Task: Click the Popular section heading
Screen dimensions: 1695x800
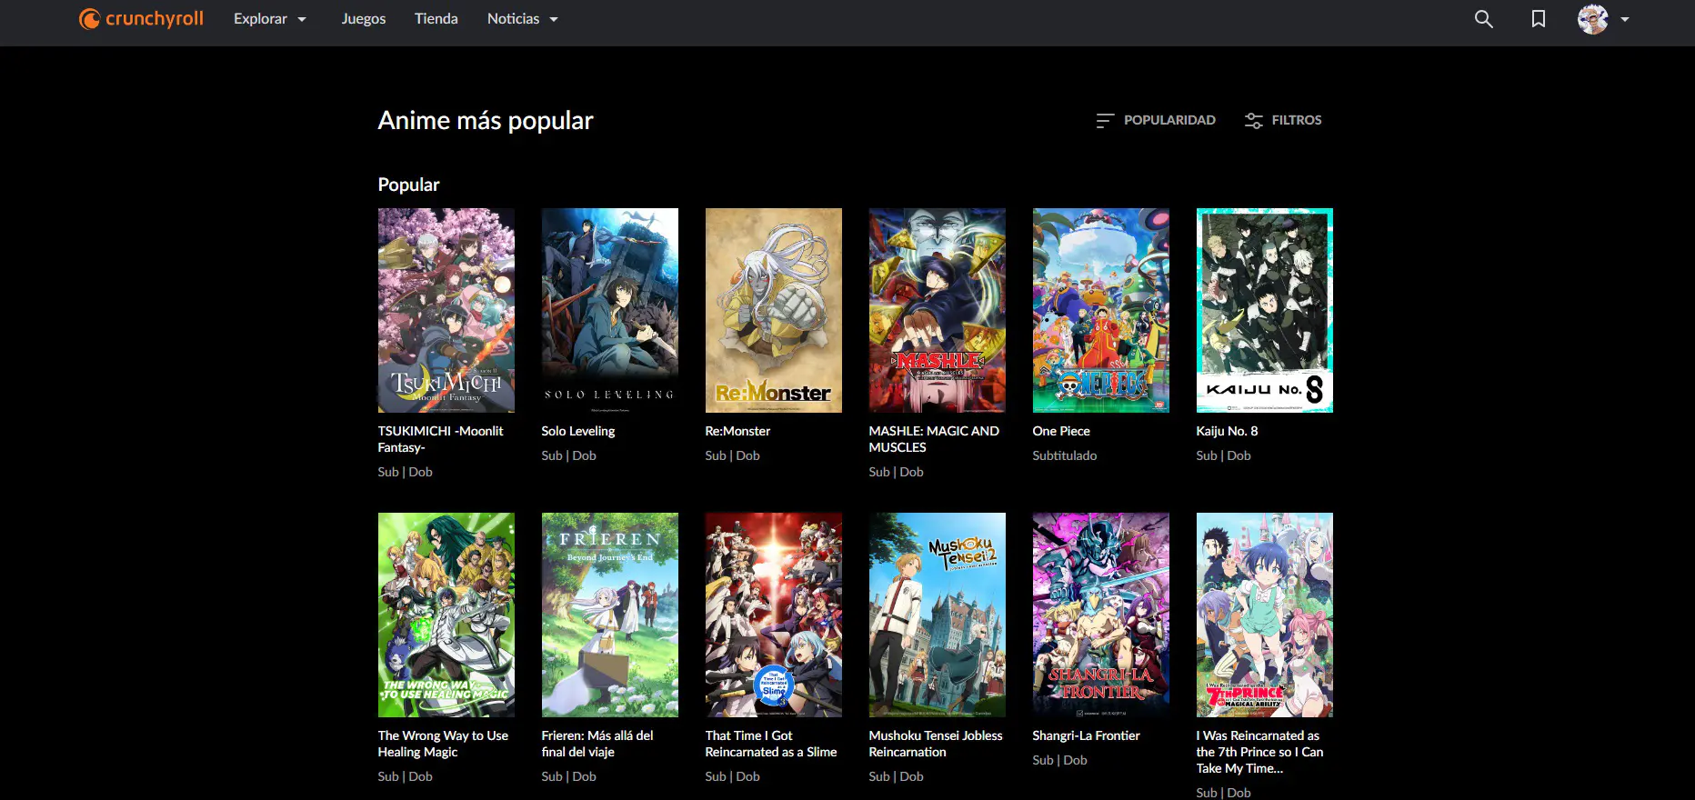Action: 408,185
